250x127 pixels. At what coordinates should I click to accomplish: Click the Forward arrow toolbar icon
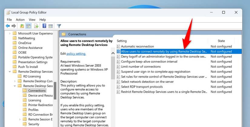14,26
